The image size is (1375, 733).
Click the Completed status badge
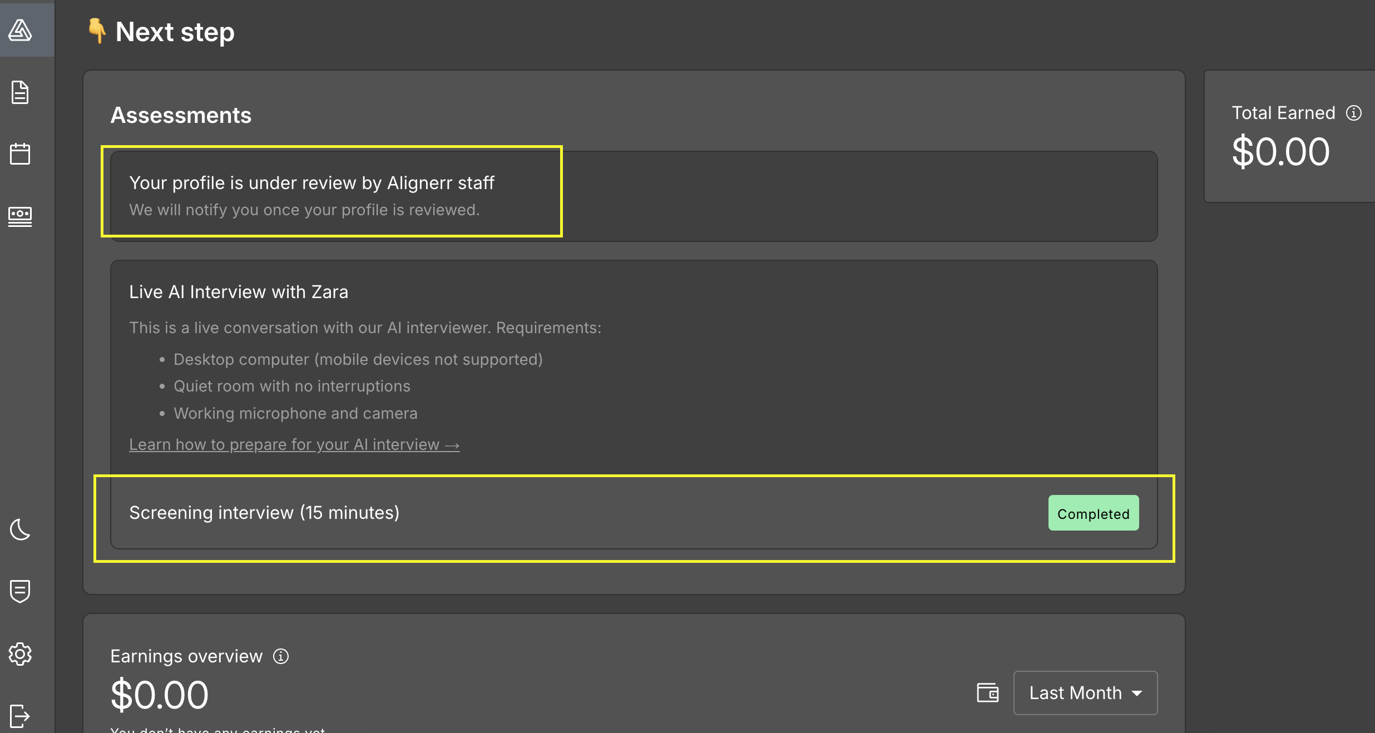coord(1094,513)
